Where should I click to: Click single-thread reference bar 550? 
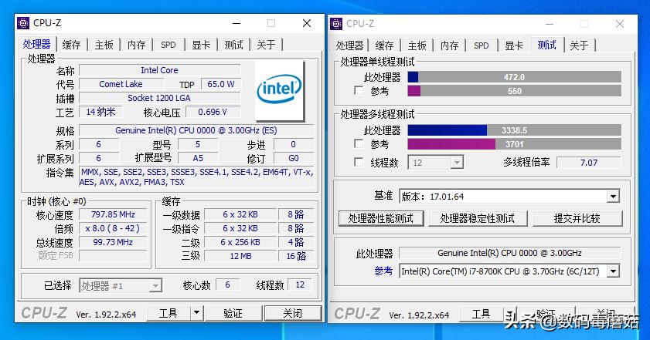point(515,90)
